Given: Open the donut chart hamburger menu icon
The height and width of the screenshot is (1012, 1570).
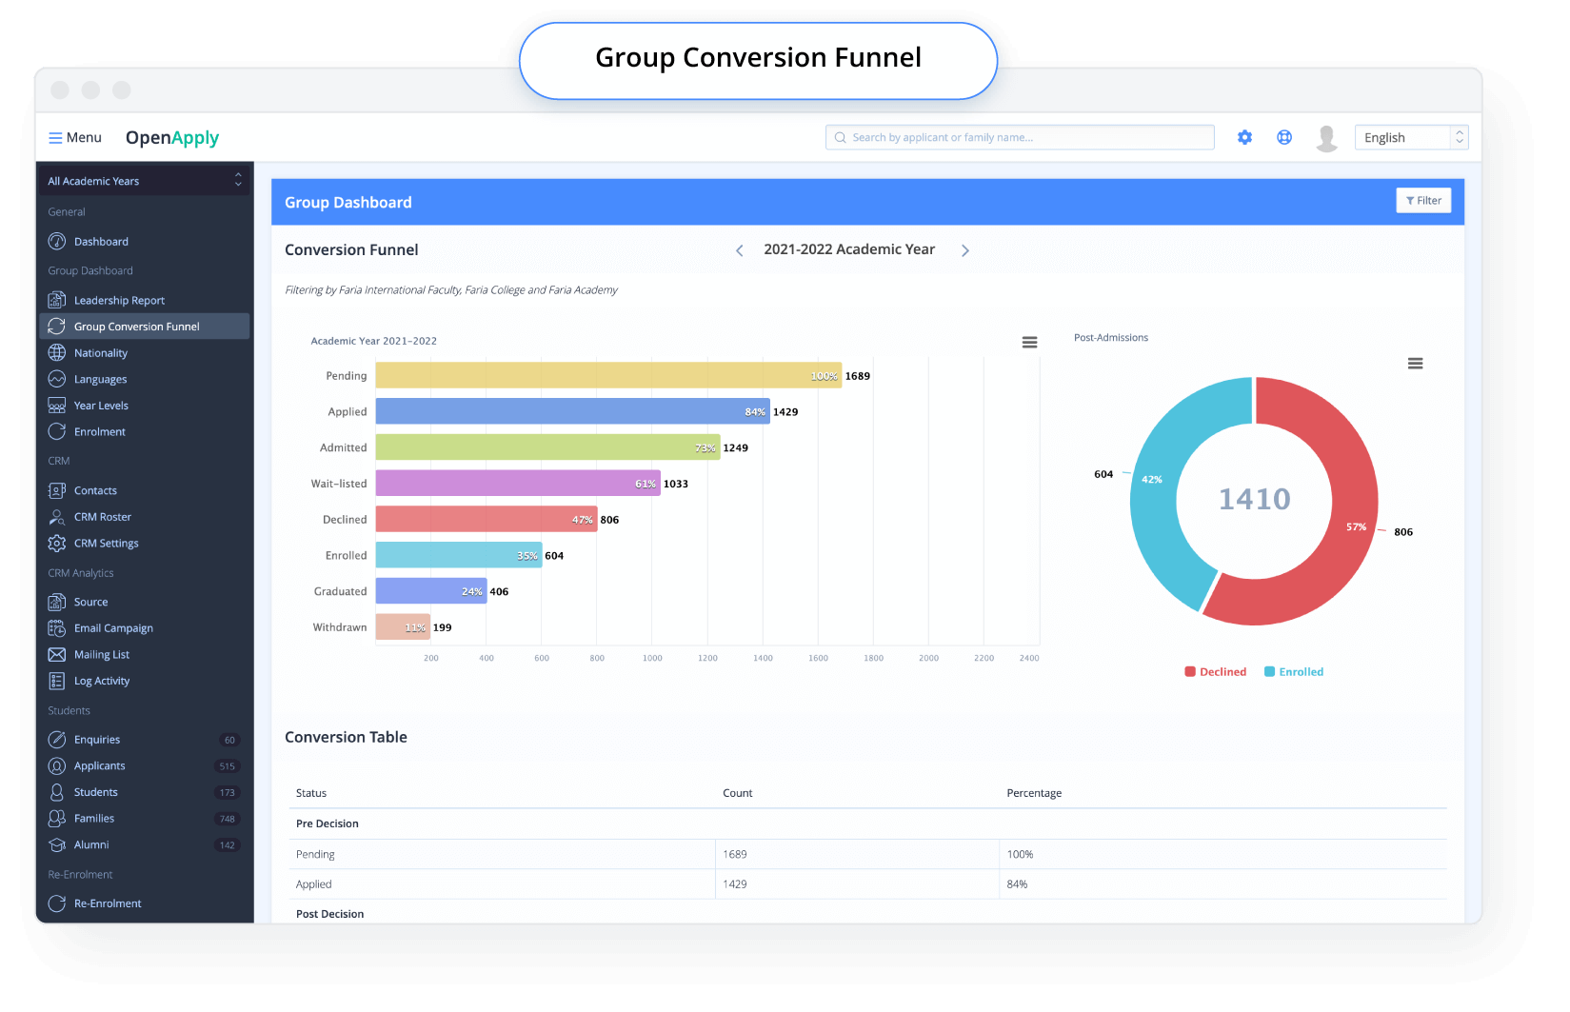Looking at the screenshot, I should [1415, 364].
